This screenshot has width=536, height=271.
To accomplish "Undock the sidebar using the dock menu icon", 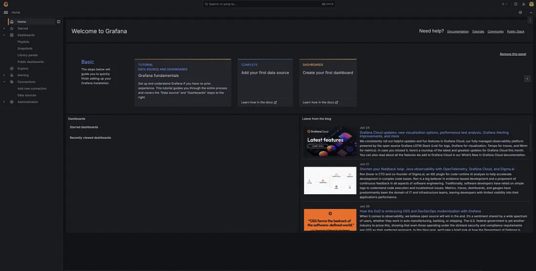I will point(59,21).
